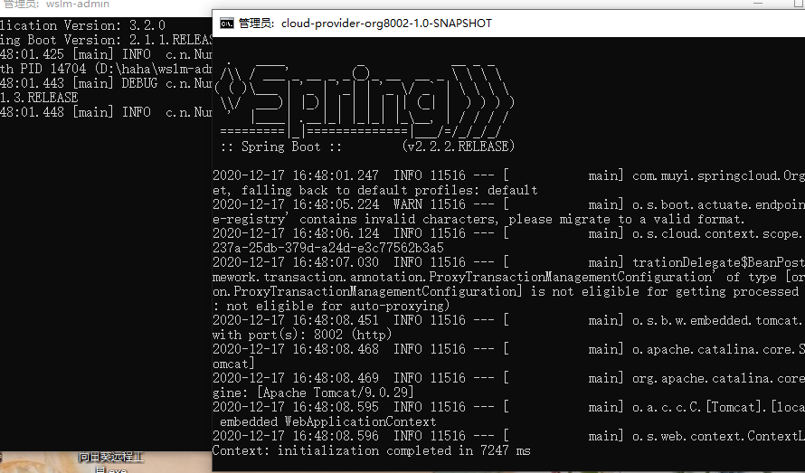Select the log line at 16:48:01.247
This screenshot has width=805, height=473.
tap(508, 175)
